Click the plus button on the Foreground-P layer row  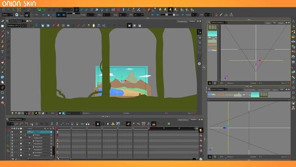pos(51,138)
